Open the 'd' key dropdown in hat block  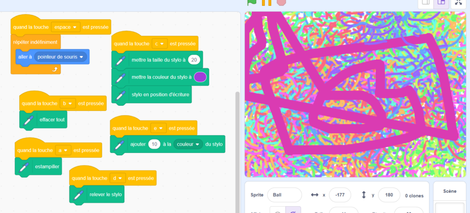(x=118, y=178)
